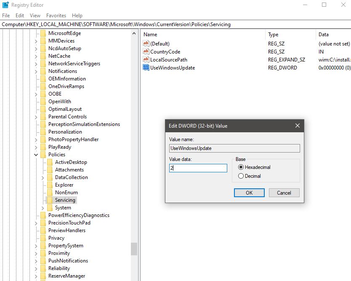Viewport: 351px width, 281px height.
Task: Click the folder icon next to Personalization
Action: [44, 131]
